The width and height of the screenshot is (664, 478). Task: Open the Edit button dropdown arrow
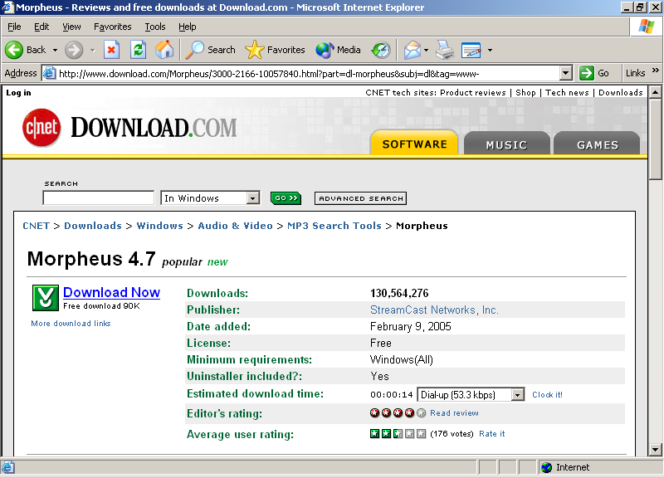click(490, 50)
